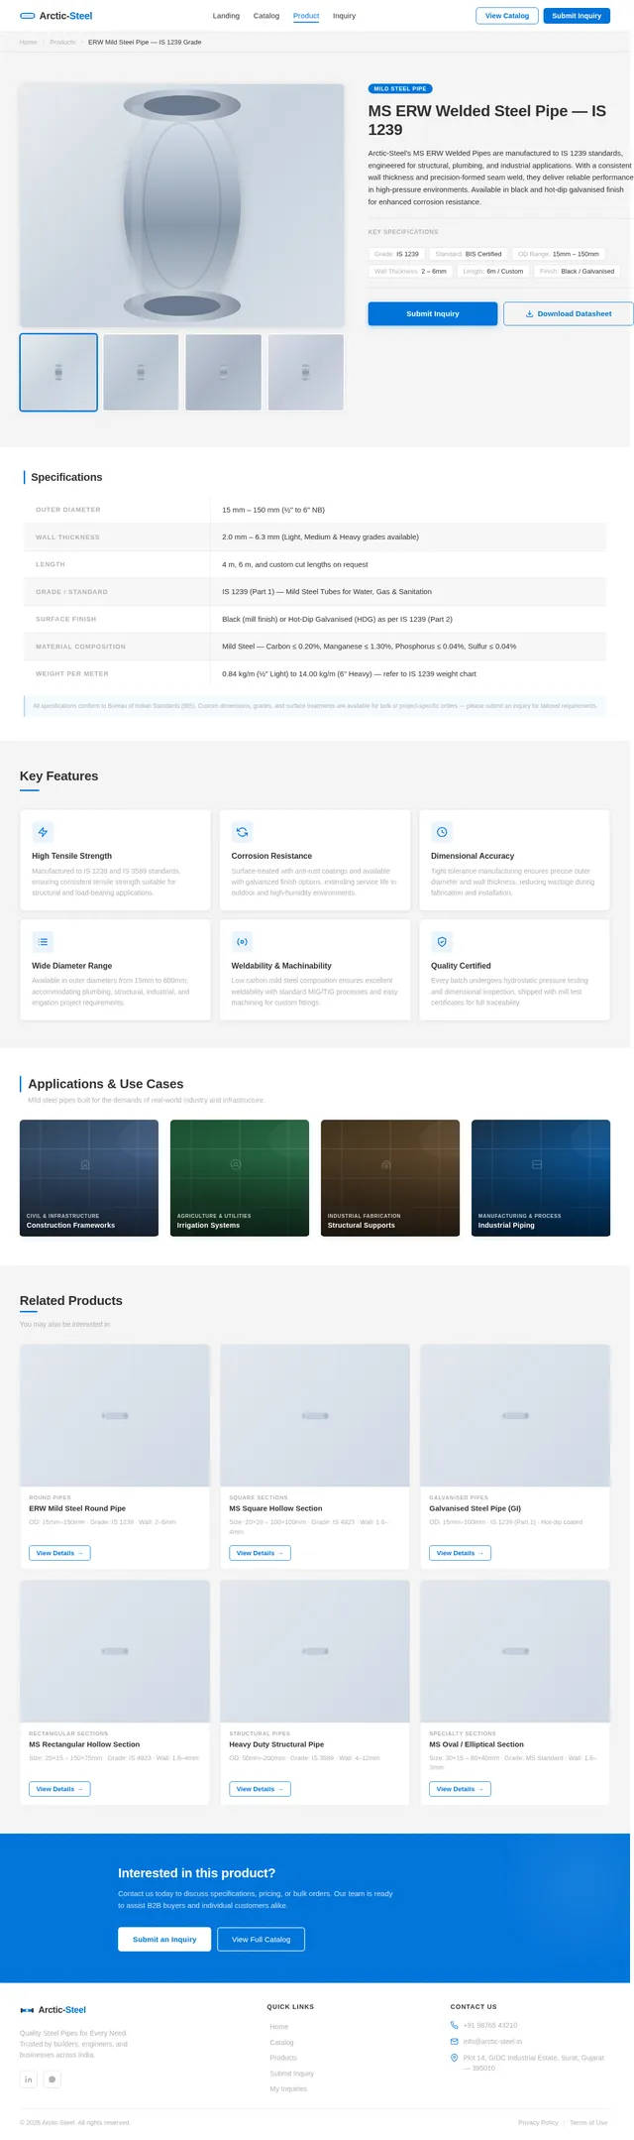Click the shield-check Quality Certified icon

[442, 941]
